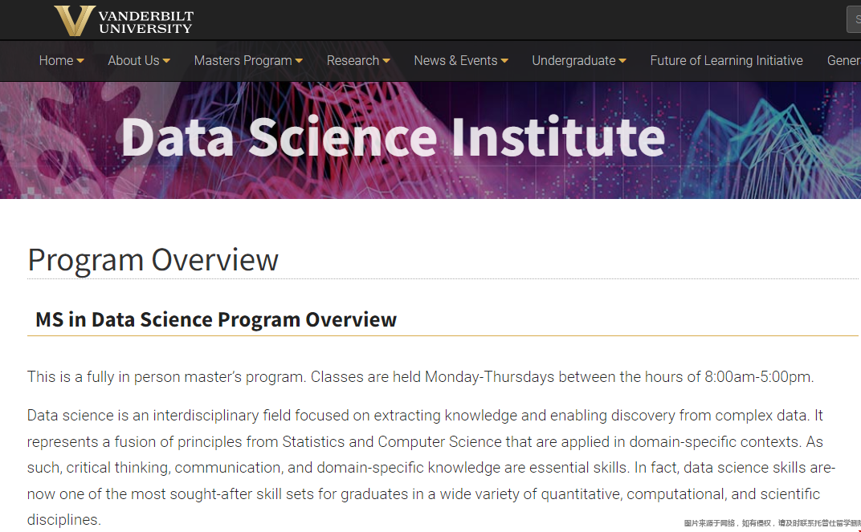Click the search box at top right
Viewport: 861px width, 532px height.
pos(854,20)
